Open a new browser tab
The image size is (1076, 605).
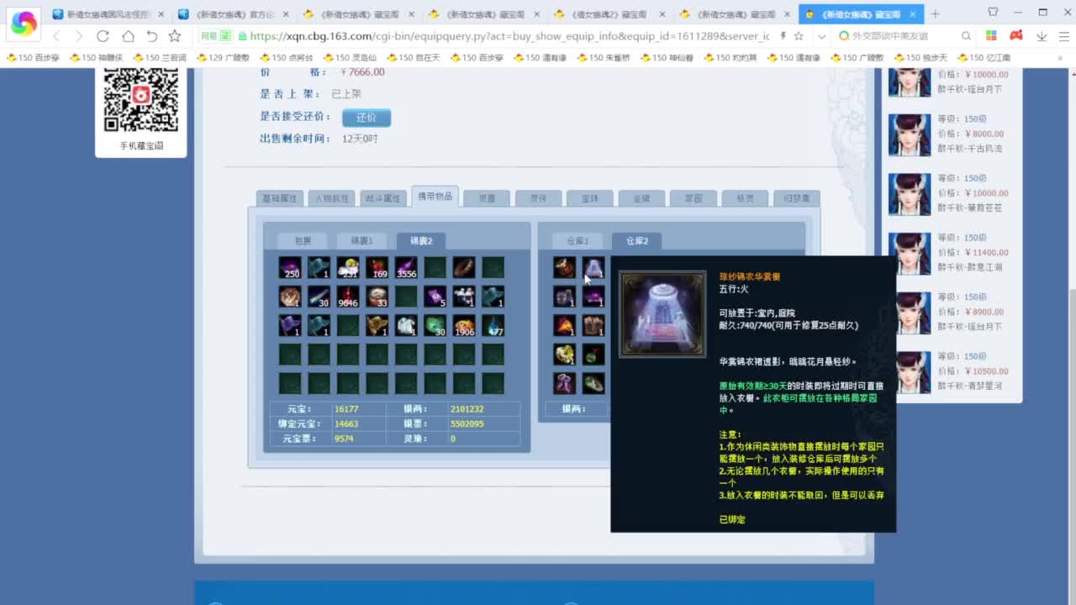pos(935,13)
